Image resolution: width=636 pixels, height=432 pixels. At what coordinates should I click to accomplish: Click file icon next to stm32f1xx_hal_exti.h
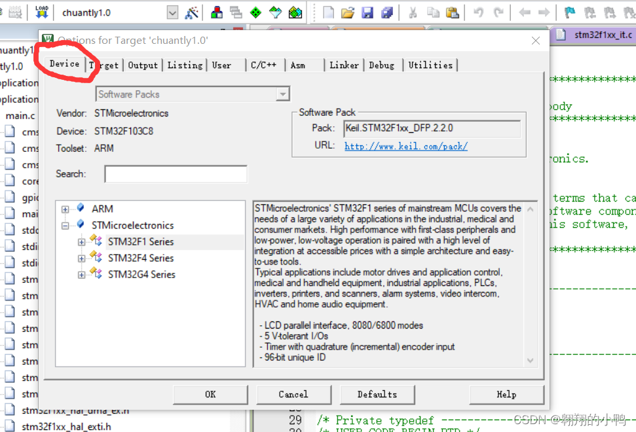pos(10,426)
